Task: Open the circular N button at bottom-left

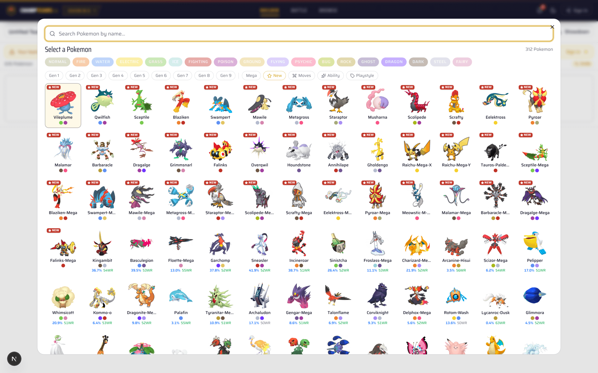Action: click(14, 359)
